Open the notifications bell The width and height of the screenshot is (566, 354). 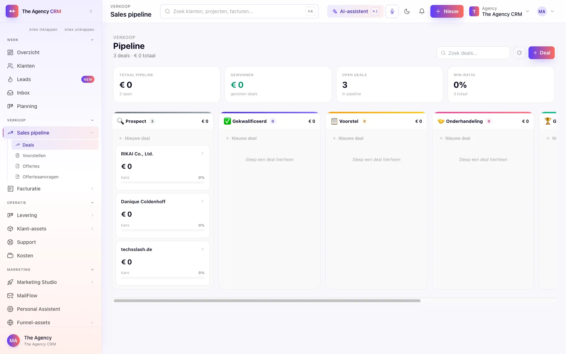(x=422, y=11)
